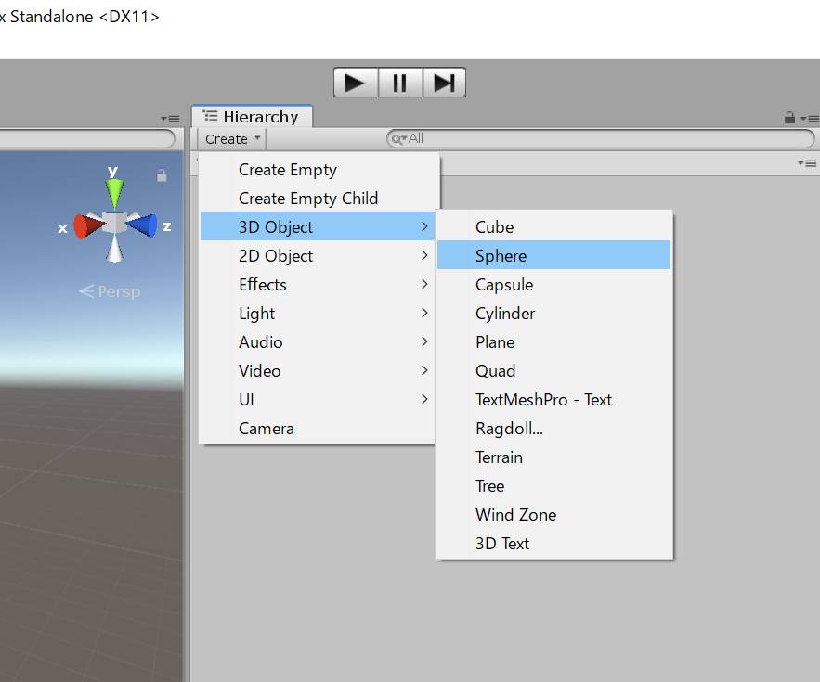This screenshot has width=820, height=682.
Task: Open the Hierarchy panel options menu icon
Action: (808, 118)
